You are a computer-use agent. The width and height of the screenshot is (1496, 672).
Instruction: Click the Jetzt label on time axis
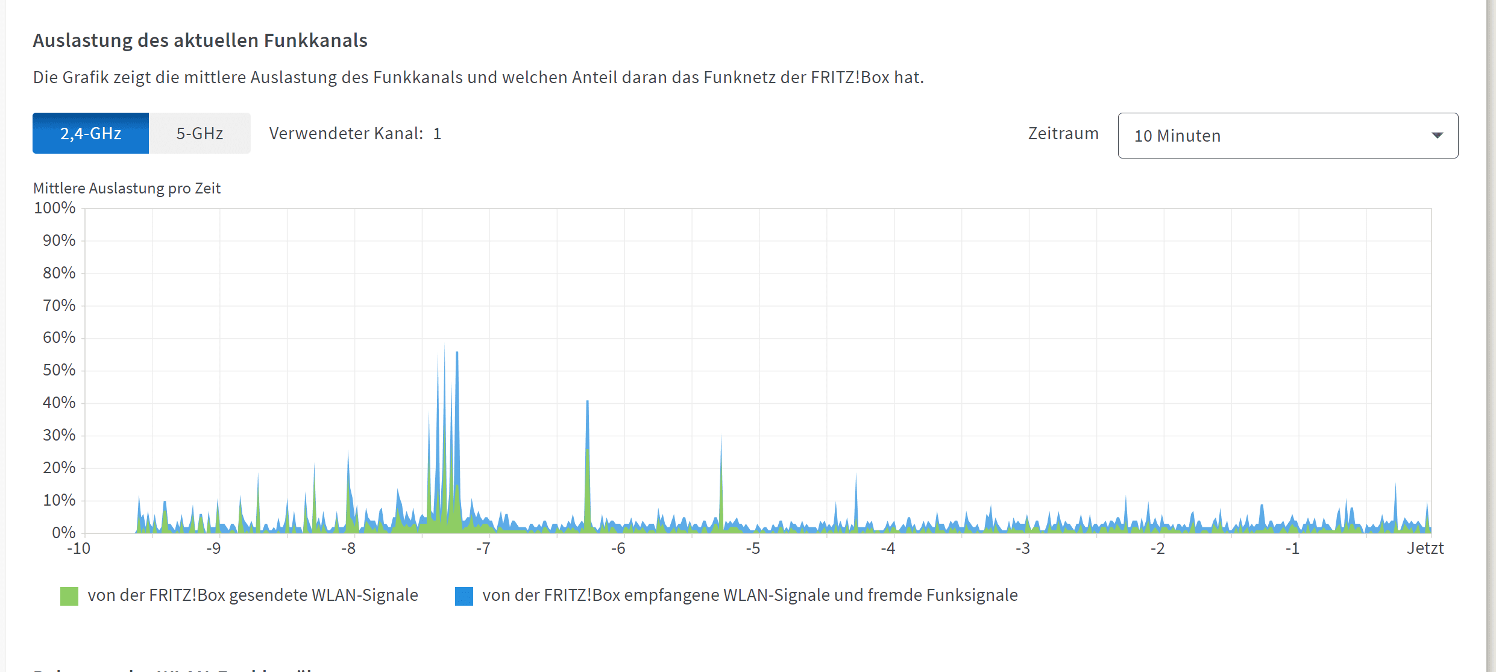(x=1425, y=548)
